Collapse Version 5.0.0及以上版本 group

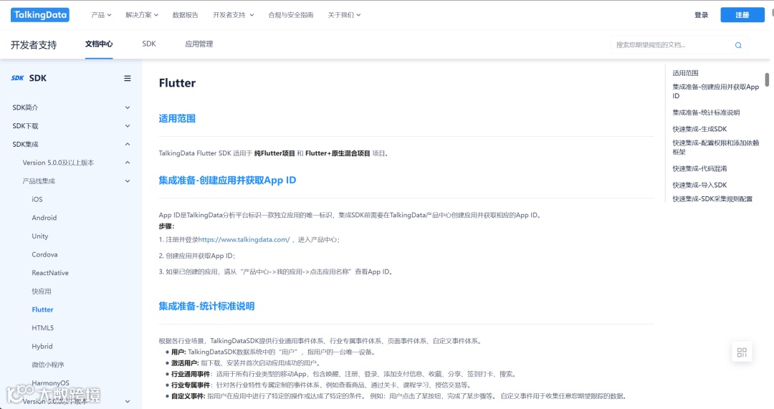[x=76, y=163]
